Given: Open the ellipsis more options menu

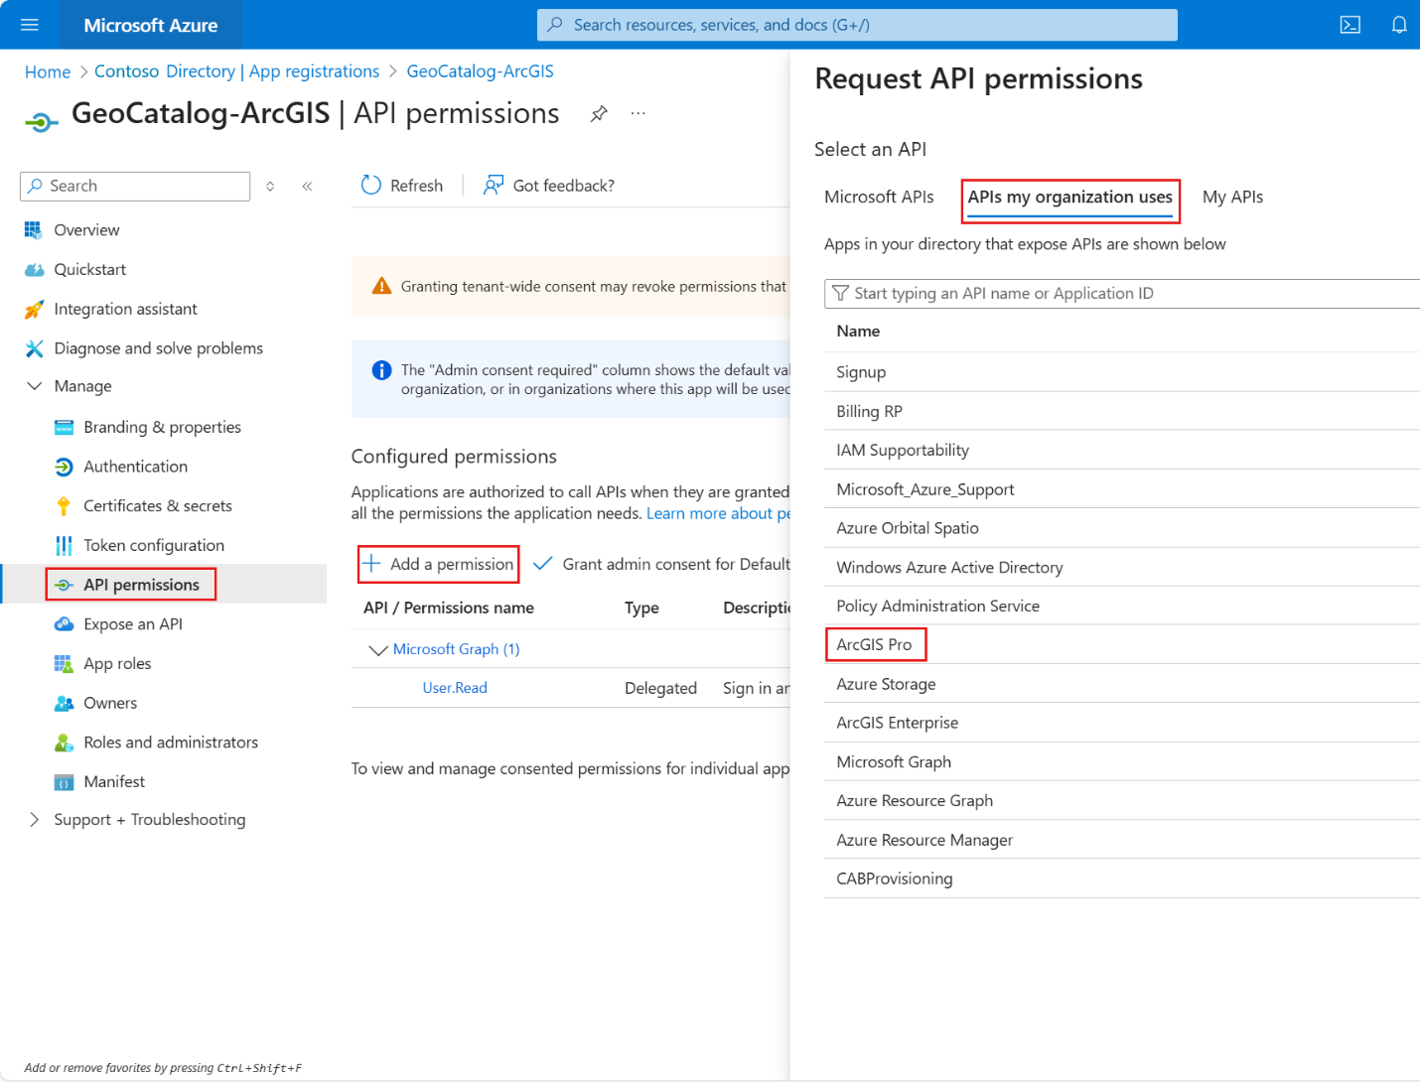Looking at the screenshot, I should [639, 114].
